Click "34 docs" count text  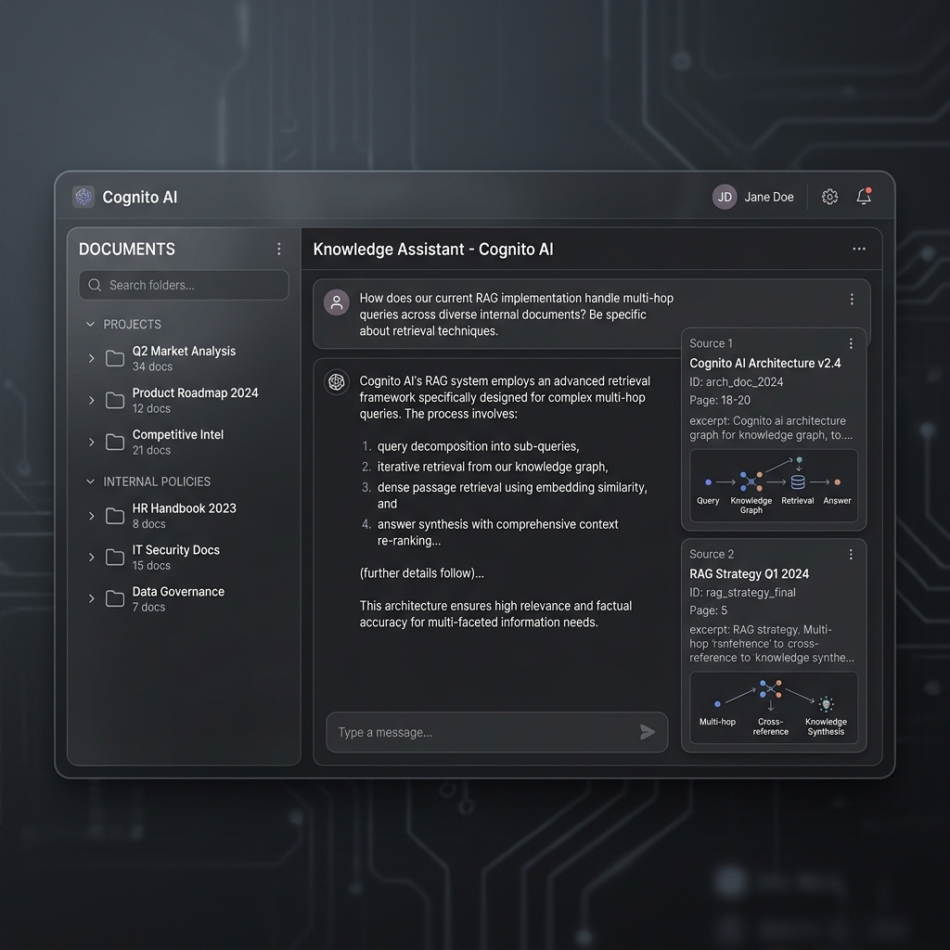[153, 366]
